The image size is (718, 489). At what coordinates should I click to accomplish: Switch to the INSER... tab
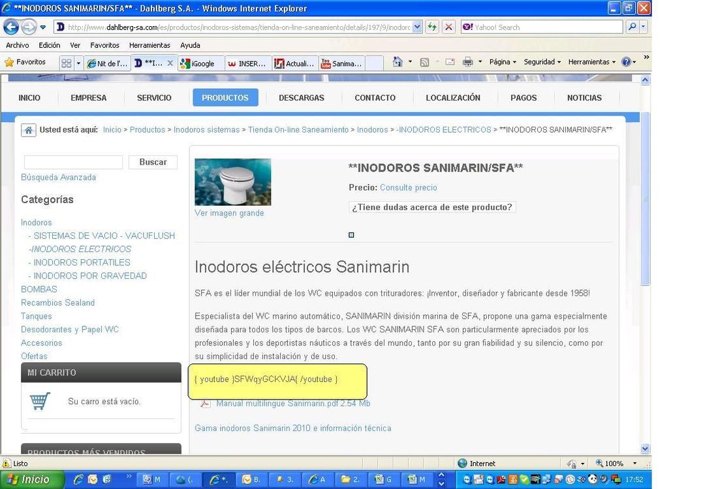click(x=249, y=63)
